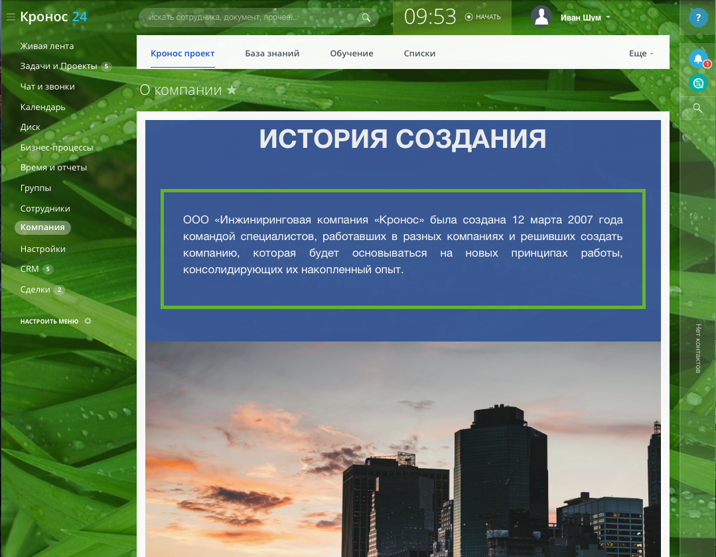Click the История создания heading
The width and height of the screenshot is (716, 557).
403,139
